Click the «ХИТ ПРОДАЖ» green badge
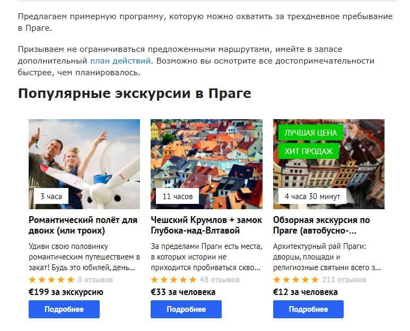Viewport: 410px width, 331px height. coord(309,151)
